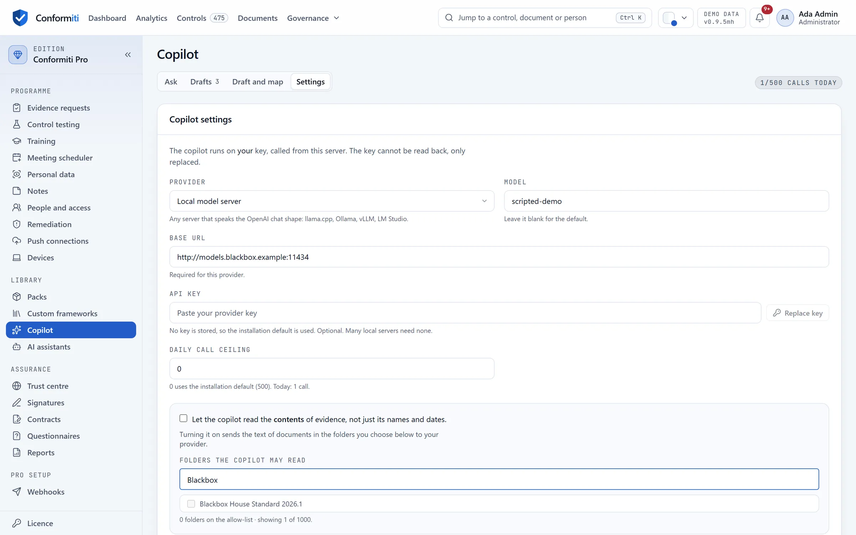
Task: Click the Trust centre globe icon
Action: [17, 386]
